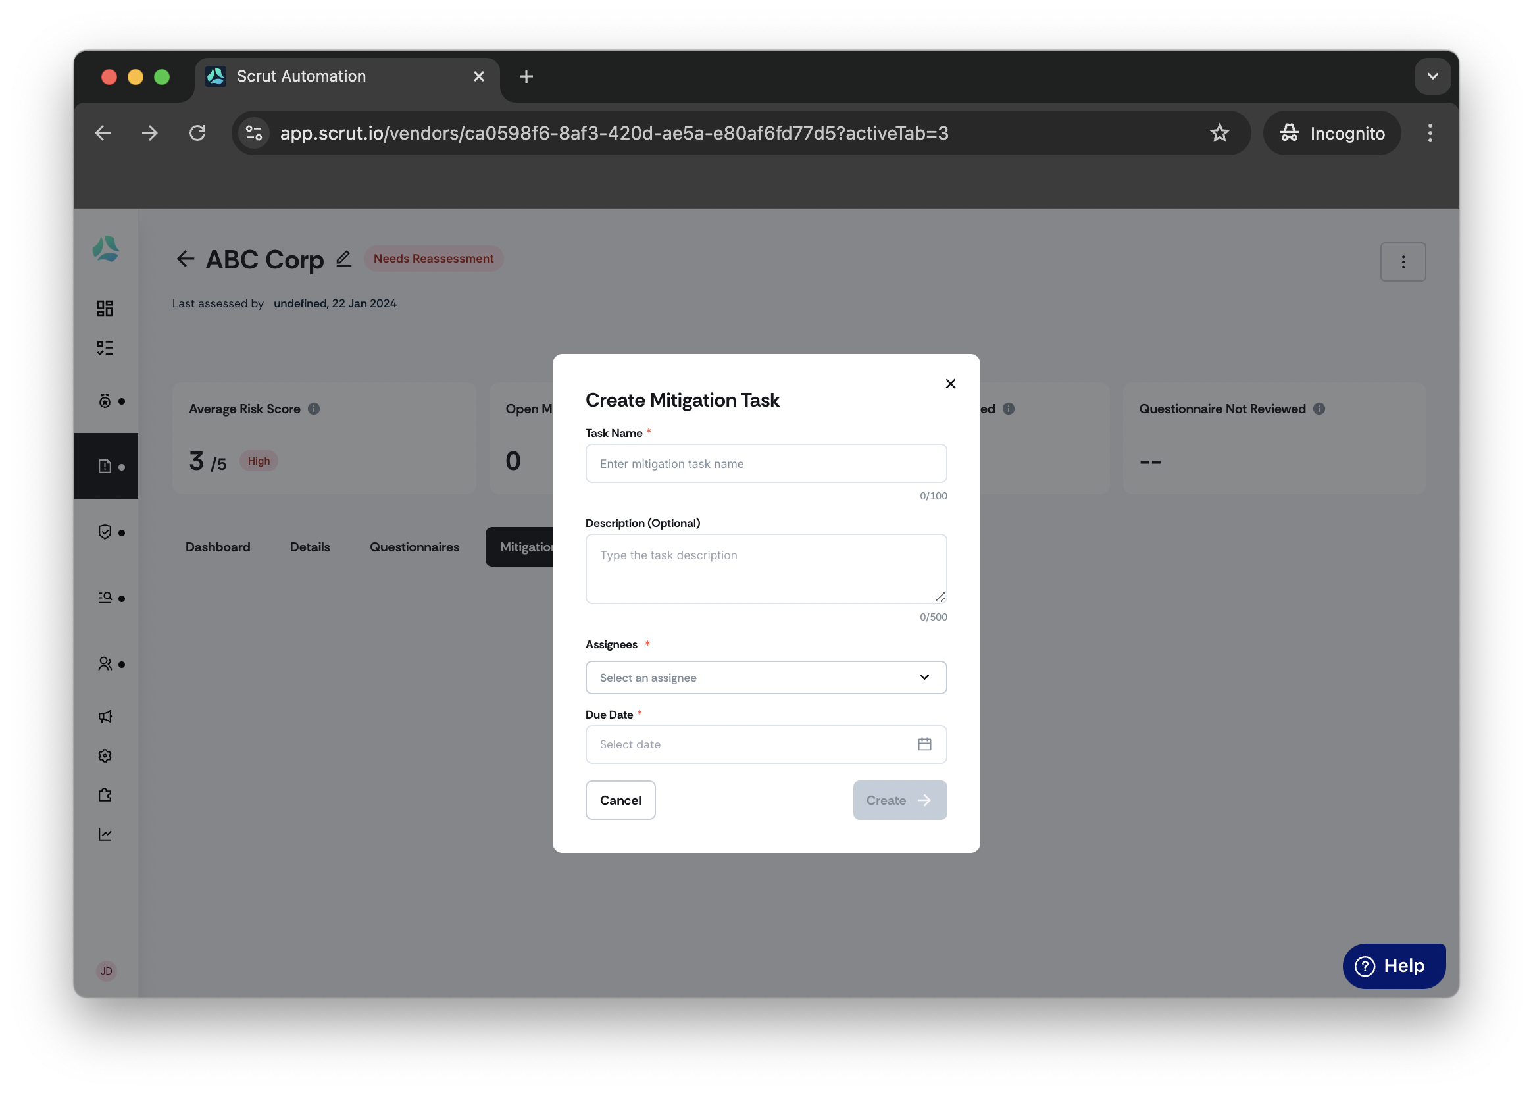The image size is (1533, 1095).
Task: Open the vendor three-dot options menu
Action: (x=1402, y=262)
